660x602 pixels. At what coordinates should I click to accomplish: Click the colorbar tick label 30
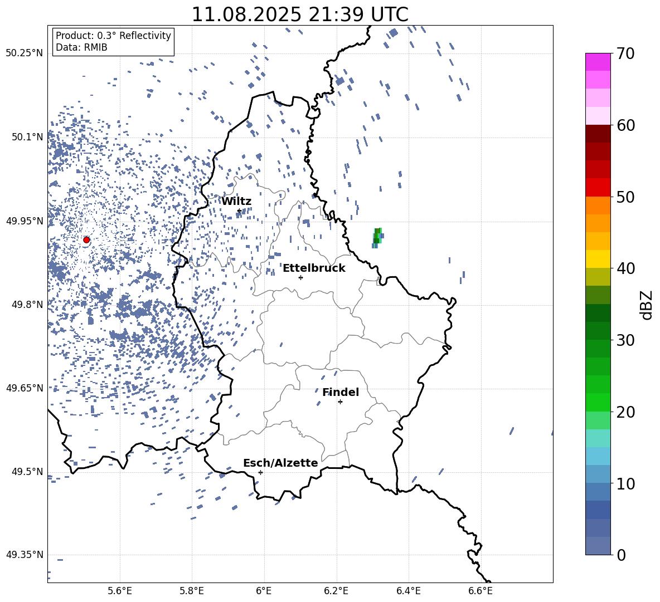point(625,340)
